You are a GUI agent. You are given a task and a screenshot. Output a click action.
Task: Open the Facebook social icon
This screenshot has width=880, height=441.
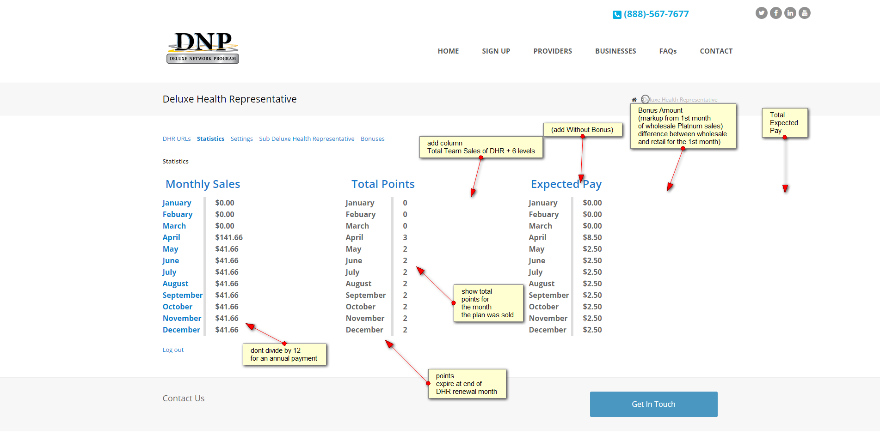[776, 13]
